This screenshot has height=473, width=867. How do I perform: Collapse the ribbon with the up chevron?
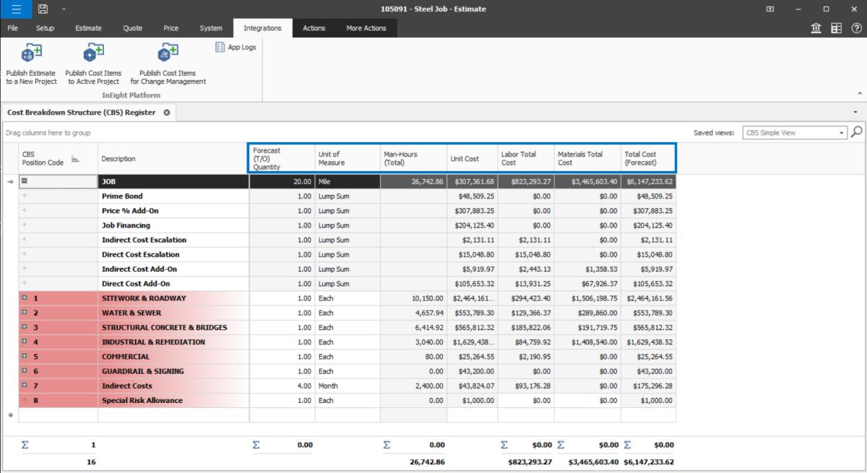(x=859, y=93)
